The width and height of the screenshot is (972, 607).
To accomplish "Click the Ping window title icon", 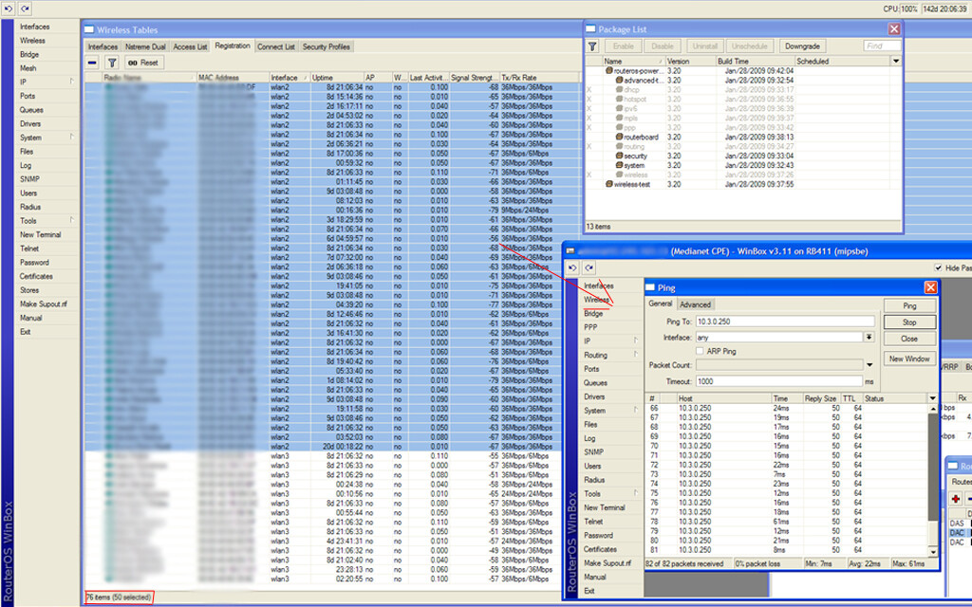I will (650, 287).
